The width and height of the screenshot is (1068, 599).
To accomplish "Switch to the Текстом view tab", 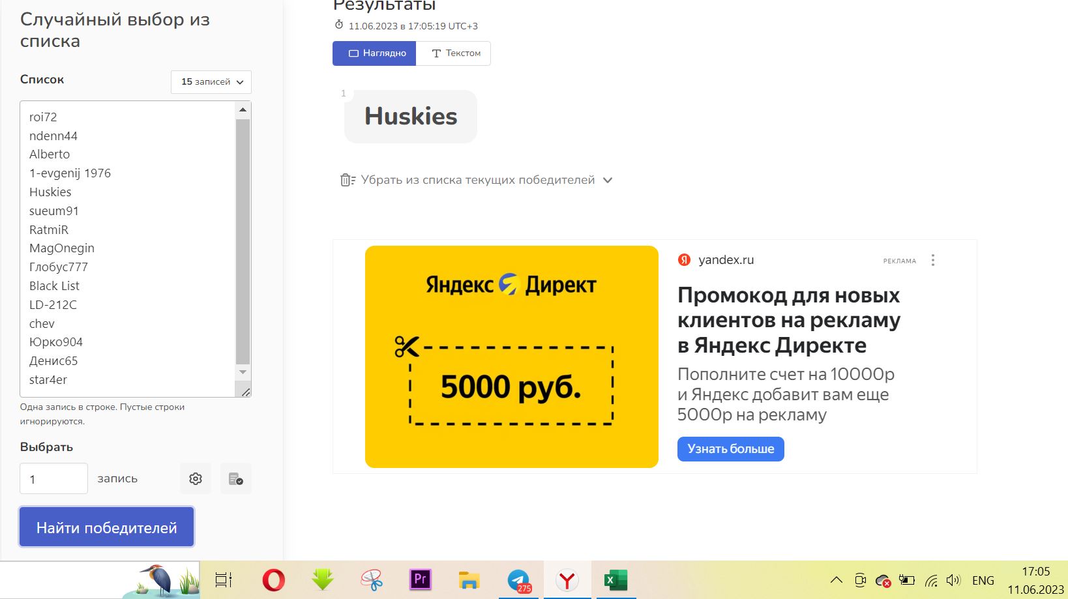I will click(x=453, y=53).
